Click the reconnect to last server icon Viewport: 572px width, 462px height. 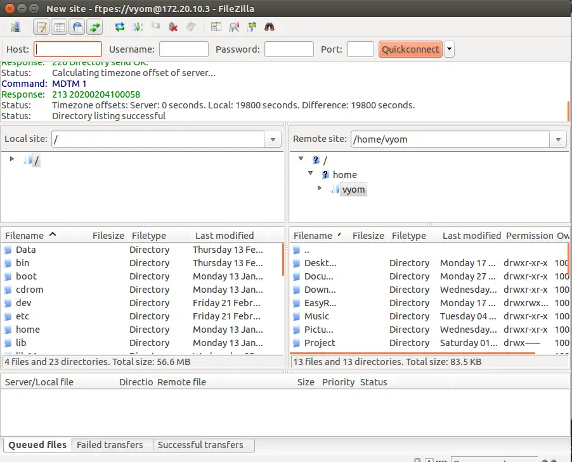pos(191,27)
